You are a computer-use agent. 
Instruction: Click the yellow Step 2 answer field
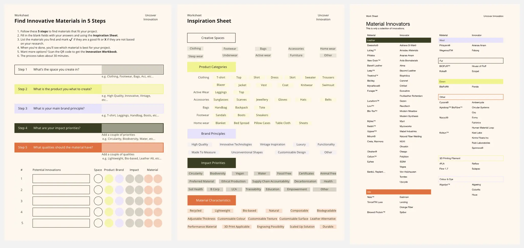132,89
